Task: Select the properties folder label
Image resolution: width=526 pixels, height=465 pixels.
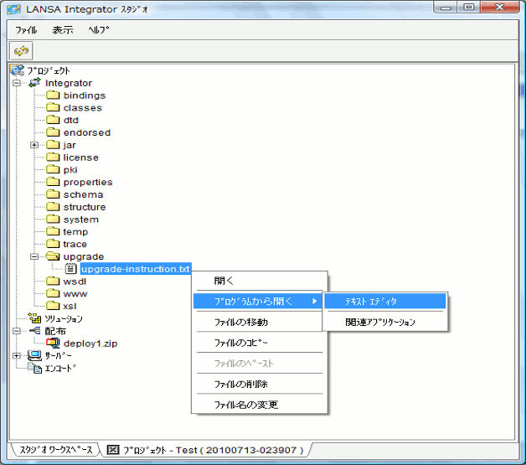Action: pyautogui.click(x=88, y=182)
